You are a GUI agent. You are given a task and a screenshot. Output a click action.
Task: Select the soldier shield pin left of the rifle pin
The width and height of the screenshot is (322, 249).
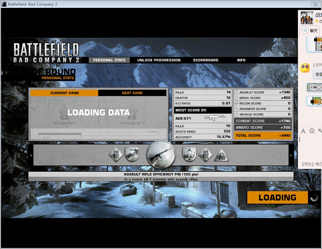point(132,155)
